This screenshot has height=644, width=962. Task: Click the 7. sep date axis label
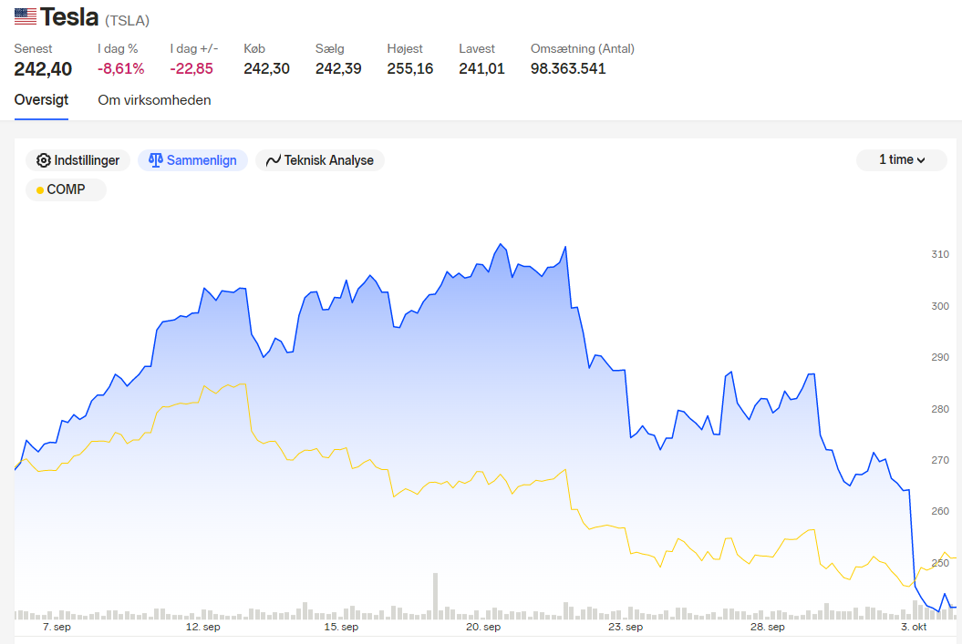click(x=57, y=627)
